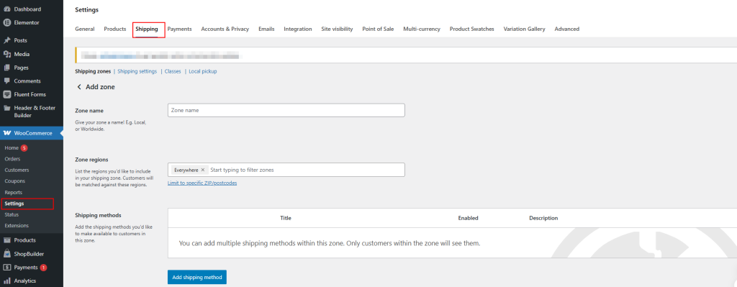The image size is (737, 287).
Task: Click the Home notification badge 5
Action: tap(24, 148)
